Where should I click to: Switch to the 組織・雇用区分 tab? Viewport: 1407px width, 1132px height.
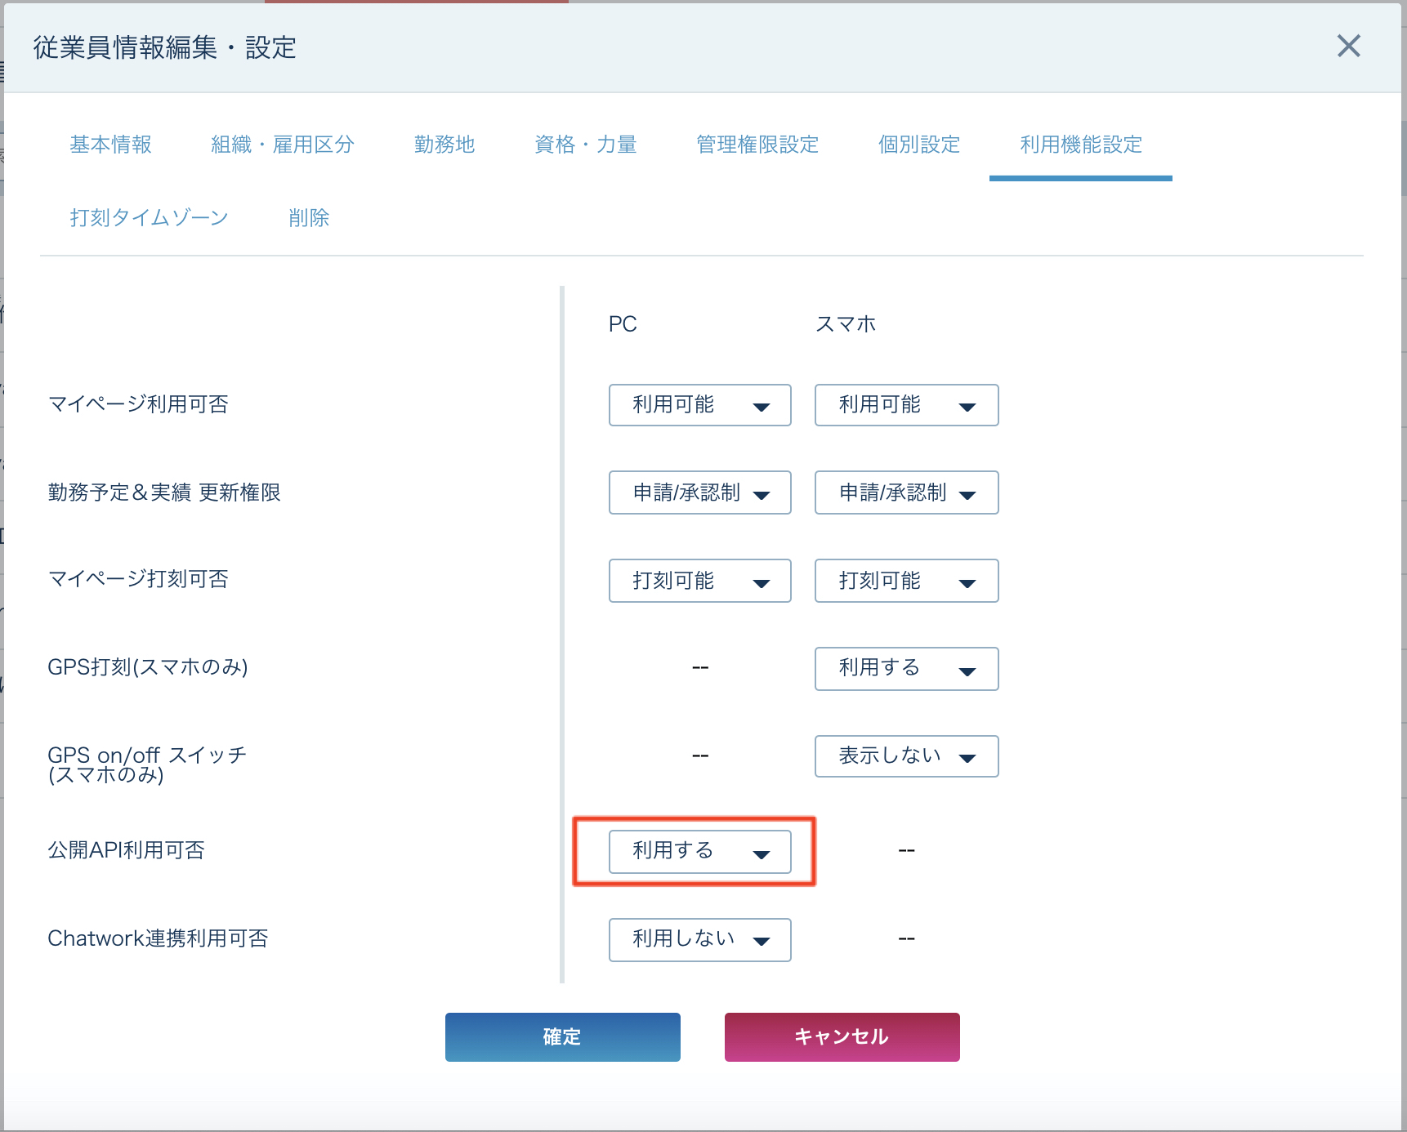pos(282,145)
